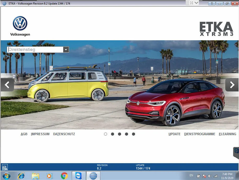Launch Internet Explorer from taskbar
The width and height of the screenshot is (239, 180).
coord(21,176)
